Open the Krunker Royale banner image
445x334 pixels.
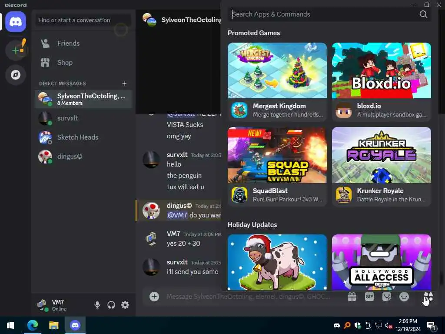382,155
